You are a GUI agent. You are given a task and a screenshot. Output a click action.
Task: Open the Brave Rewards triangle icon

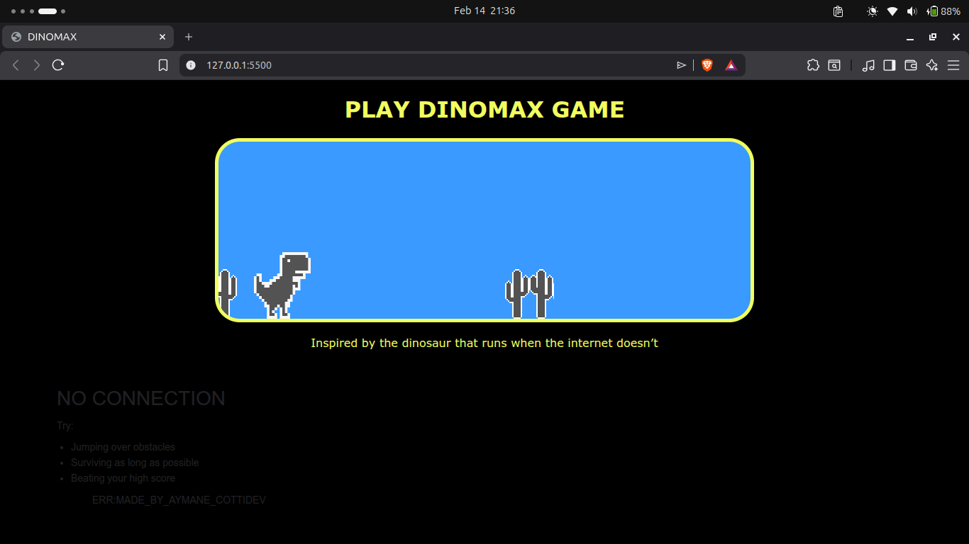coord(731,65)
